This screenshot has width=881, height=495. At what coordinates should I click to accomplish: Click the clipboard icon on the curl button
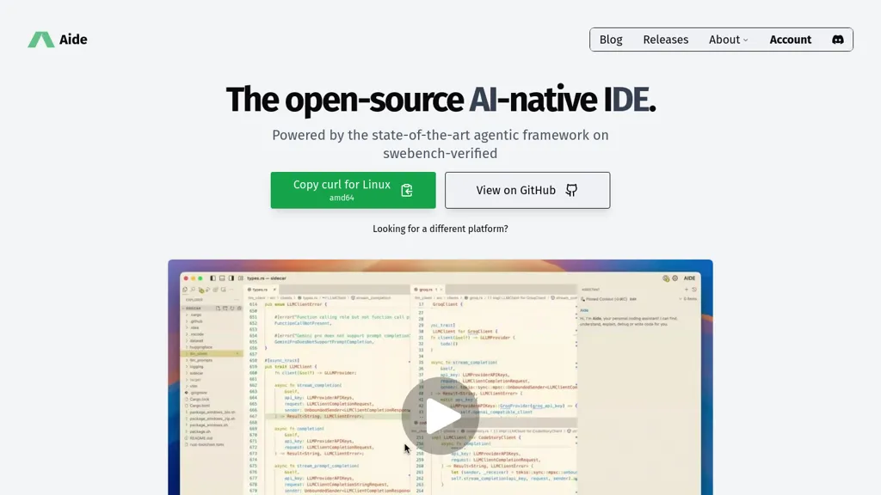point(407,190)
